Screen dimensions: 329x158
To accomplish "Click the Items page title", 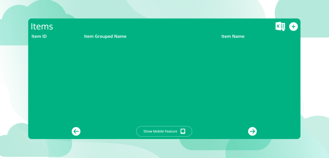I will (42, 26).
